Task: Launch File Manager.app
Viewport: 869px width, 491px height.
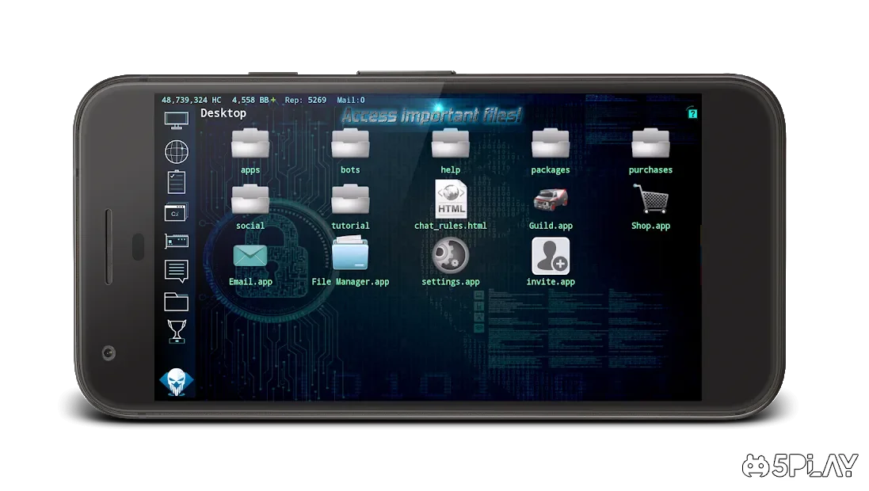Action: click(350, 257)
